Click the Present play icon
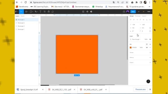Viewport: 168px width, 94px height. click(139, 11)
